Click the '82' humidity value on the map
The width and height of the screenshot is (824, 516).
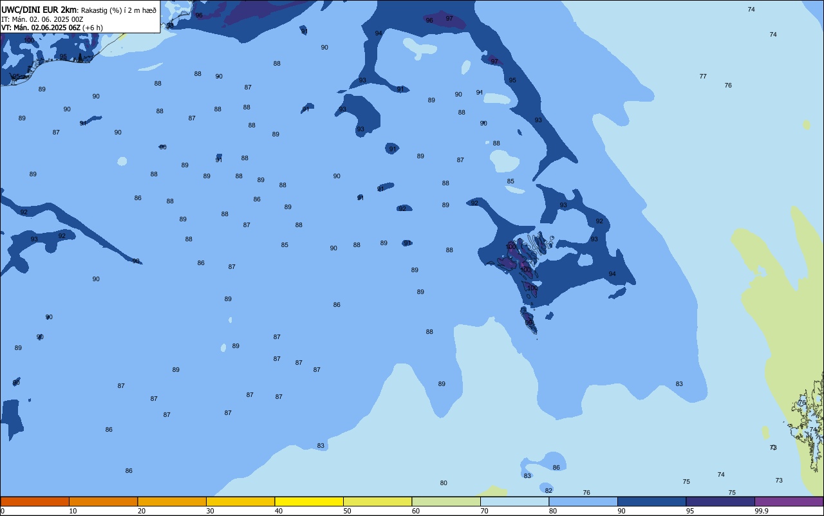click(548, 491)
